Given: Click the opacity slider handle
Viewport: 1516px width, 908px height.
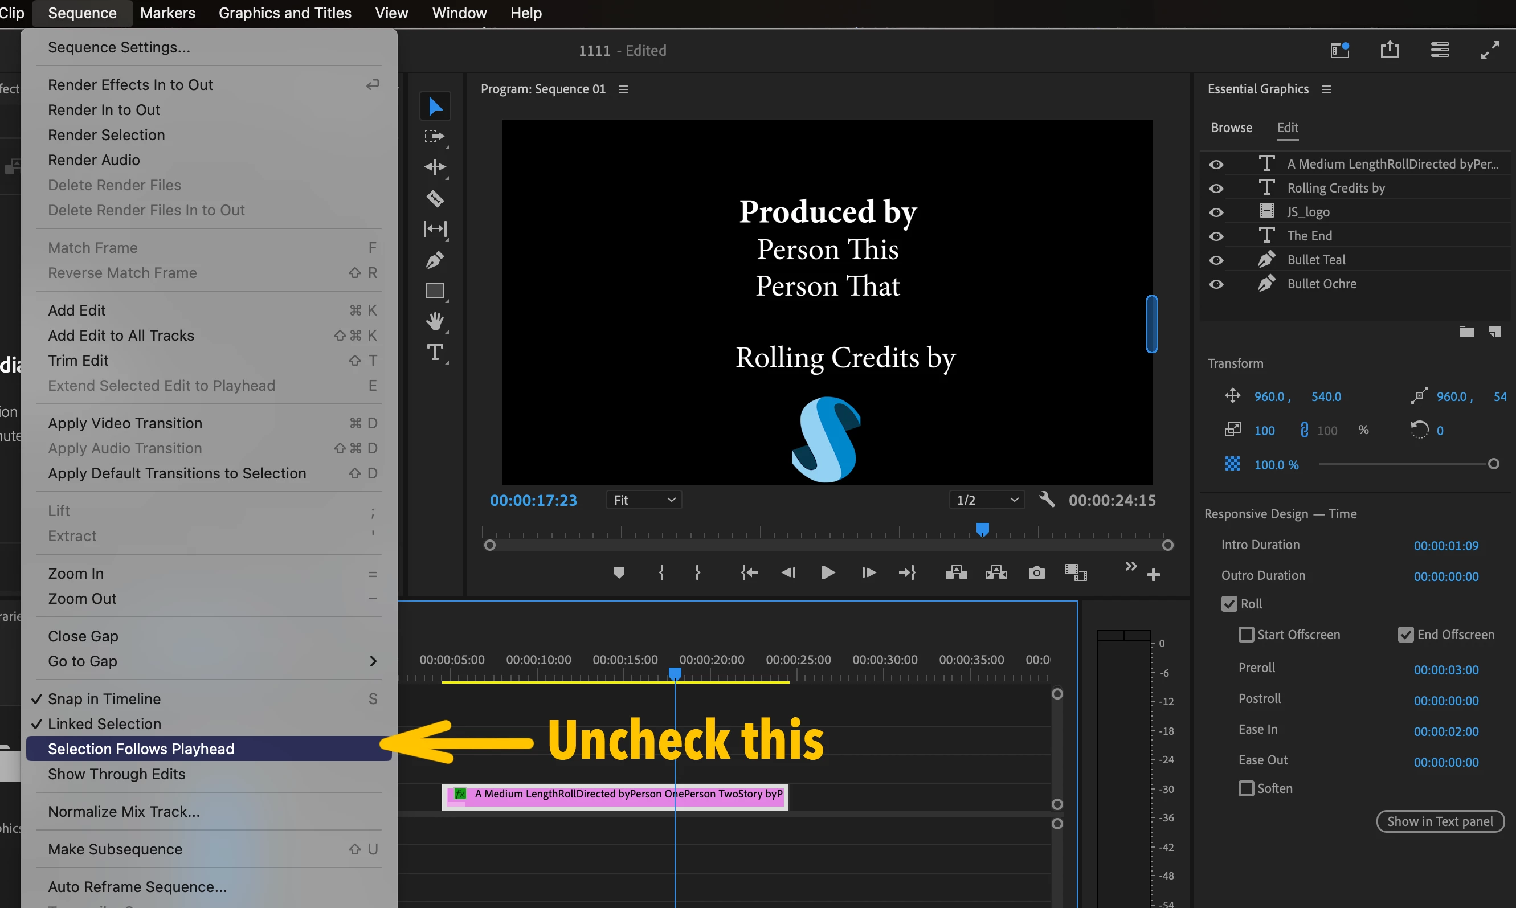Looking at the screenshot, I should coord(1493,464).
